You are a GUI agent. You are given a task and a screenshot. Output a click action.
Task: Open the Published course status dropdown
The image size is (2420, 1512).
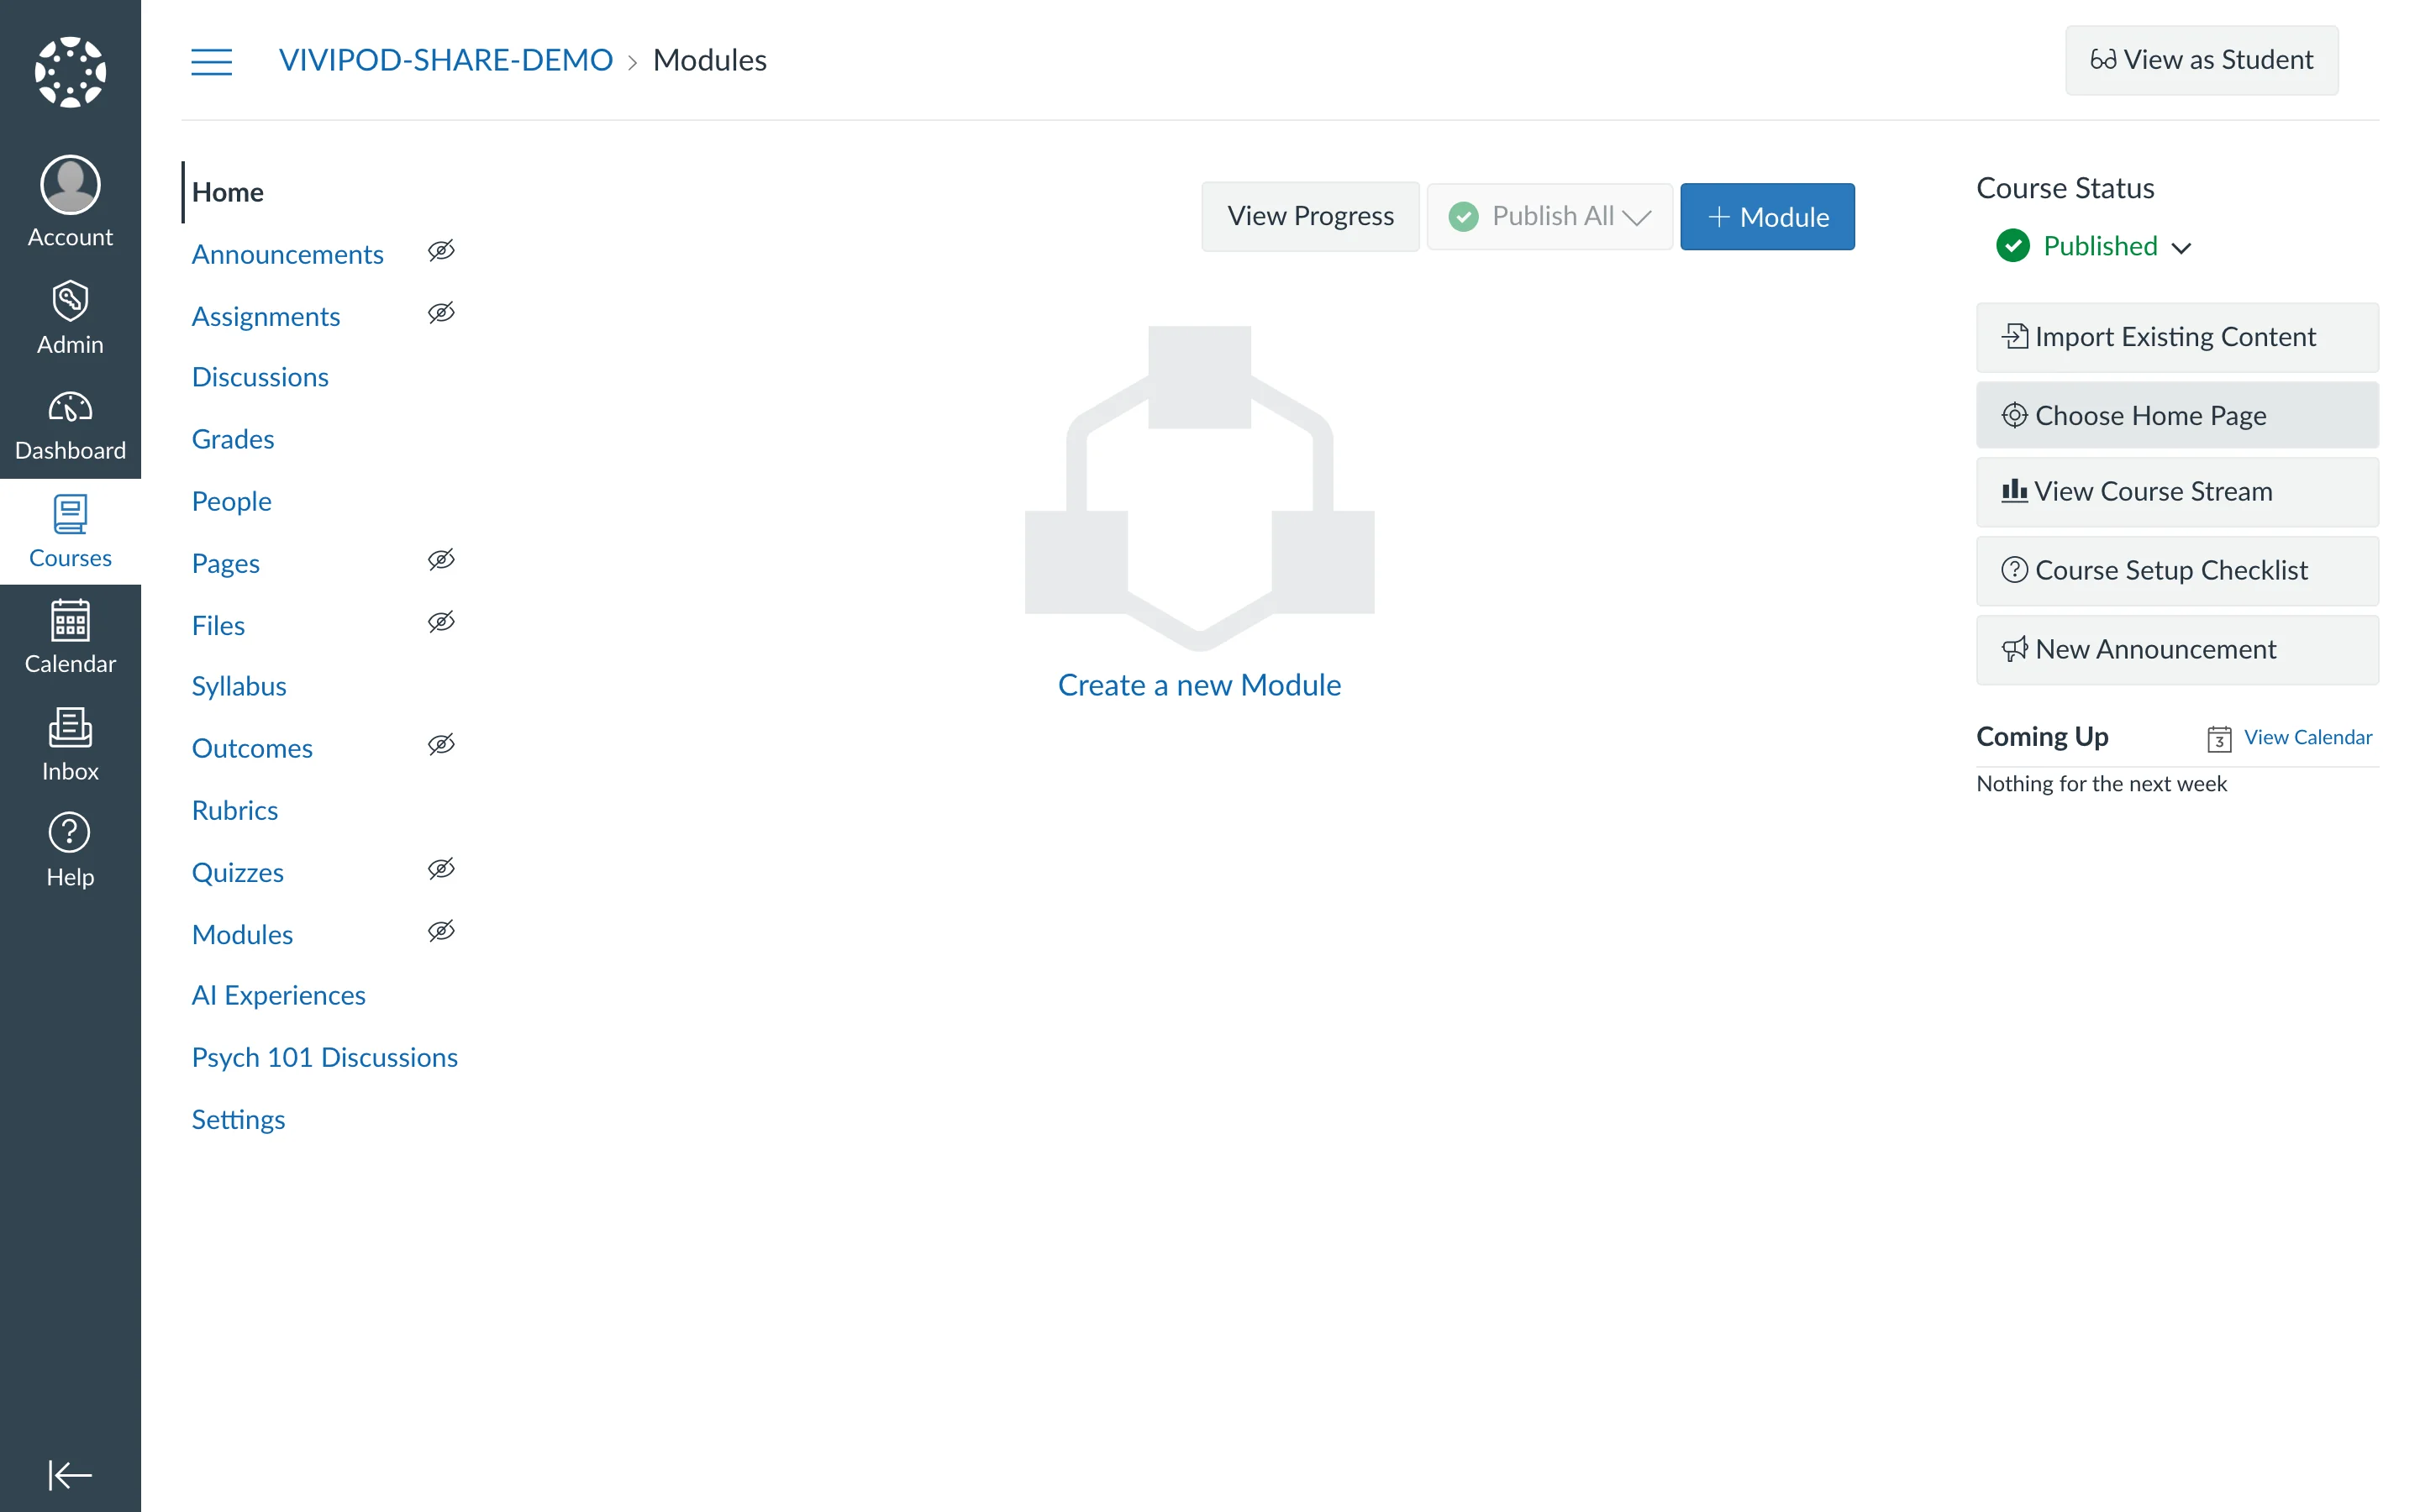[2095, 246]
